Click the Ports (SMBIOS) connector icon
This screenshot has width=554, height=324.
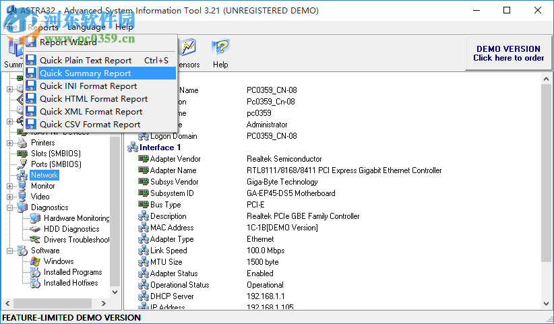pos(22,164)
